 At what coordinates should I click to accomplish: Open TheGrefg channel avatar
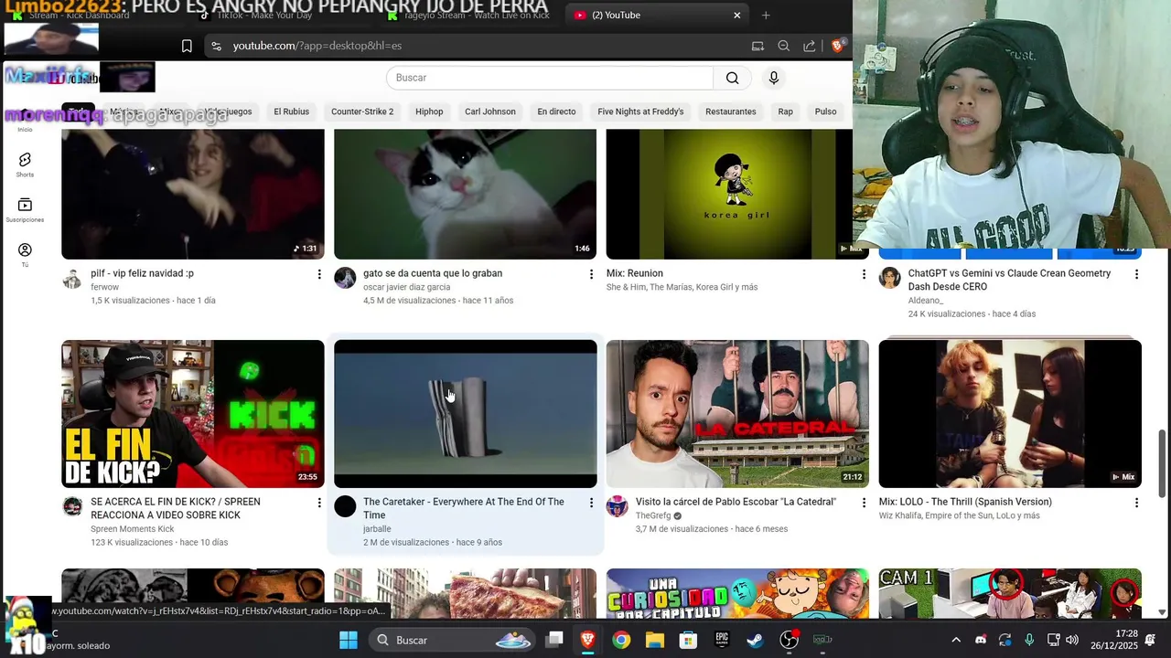pos(618,506)
